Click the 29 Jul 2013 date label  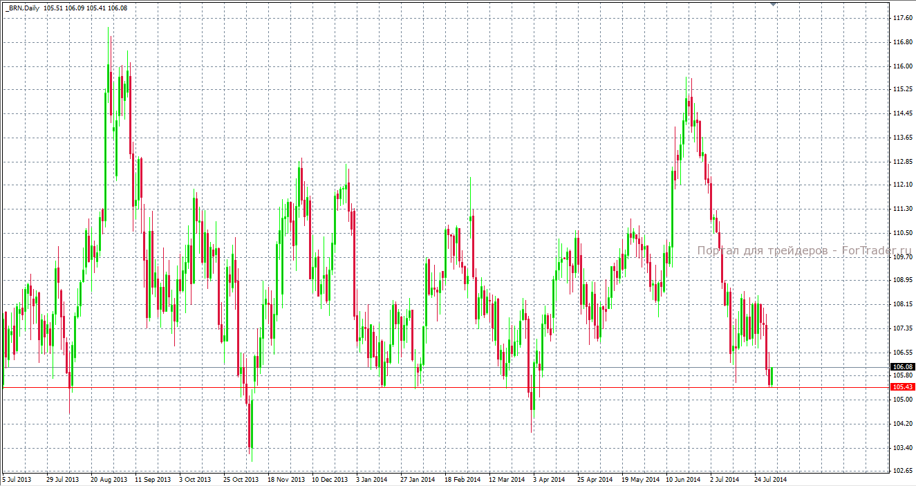63,479
